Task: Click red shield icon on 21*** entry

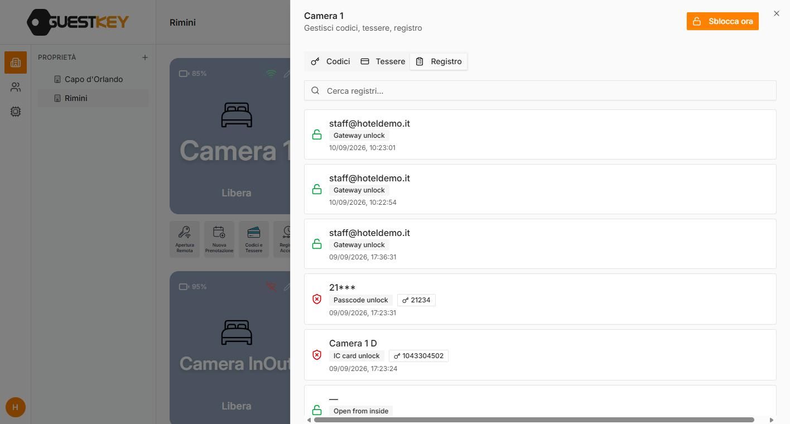Action: click(317, 299)
